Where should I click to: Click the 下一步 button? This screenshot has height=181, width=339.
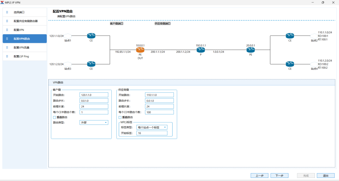(x=279, y=176)
